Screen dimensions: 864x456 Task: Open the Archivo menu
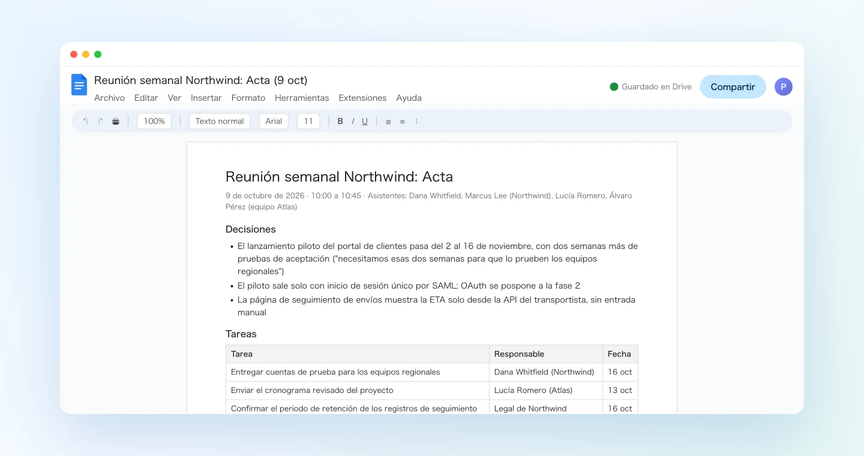pyautogui.click(x=109, y=98)
